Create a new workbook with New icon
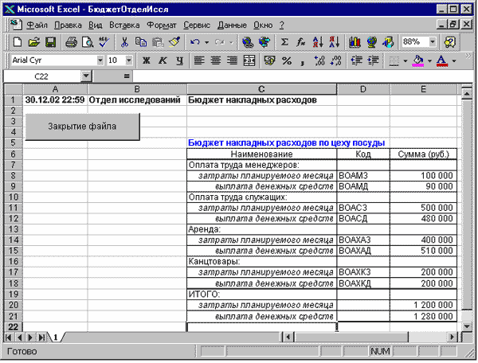Screen dimensions: 478x363 [17, 42]
